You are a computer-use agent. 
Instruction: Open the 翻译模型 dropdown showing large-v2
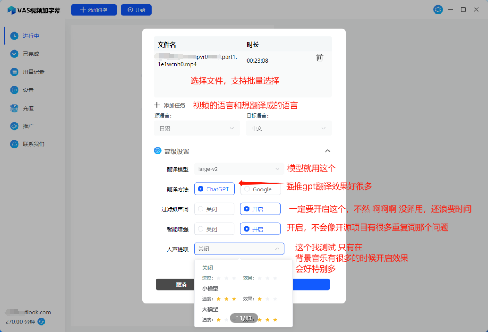click(x=239, y=169)
